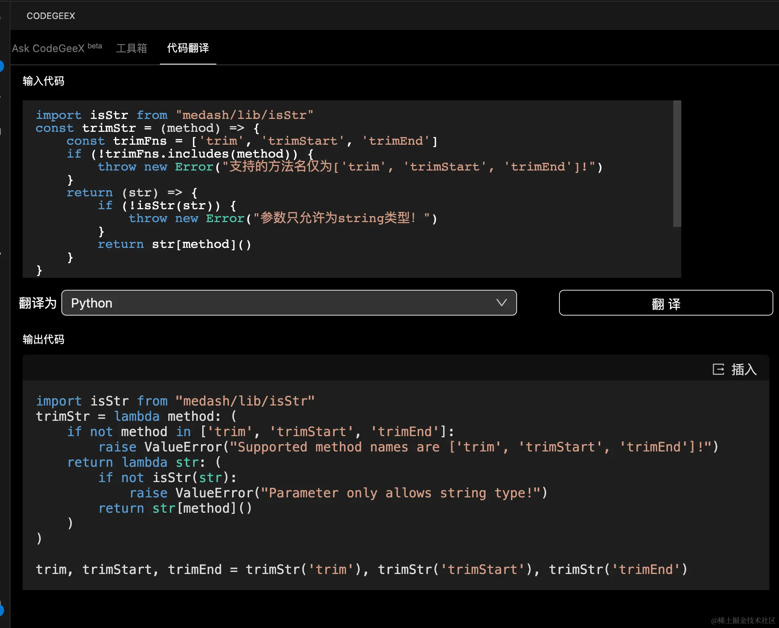Click the dropdown chevron arrow in Python selector

tap(501, 303)
